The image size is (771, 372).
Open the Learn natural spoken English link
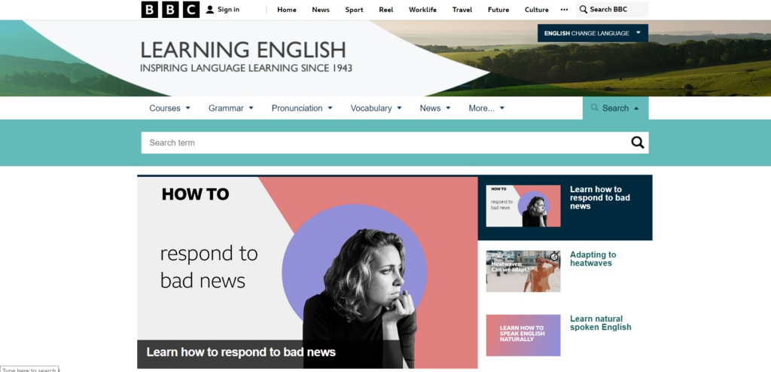pos(600,323)
